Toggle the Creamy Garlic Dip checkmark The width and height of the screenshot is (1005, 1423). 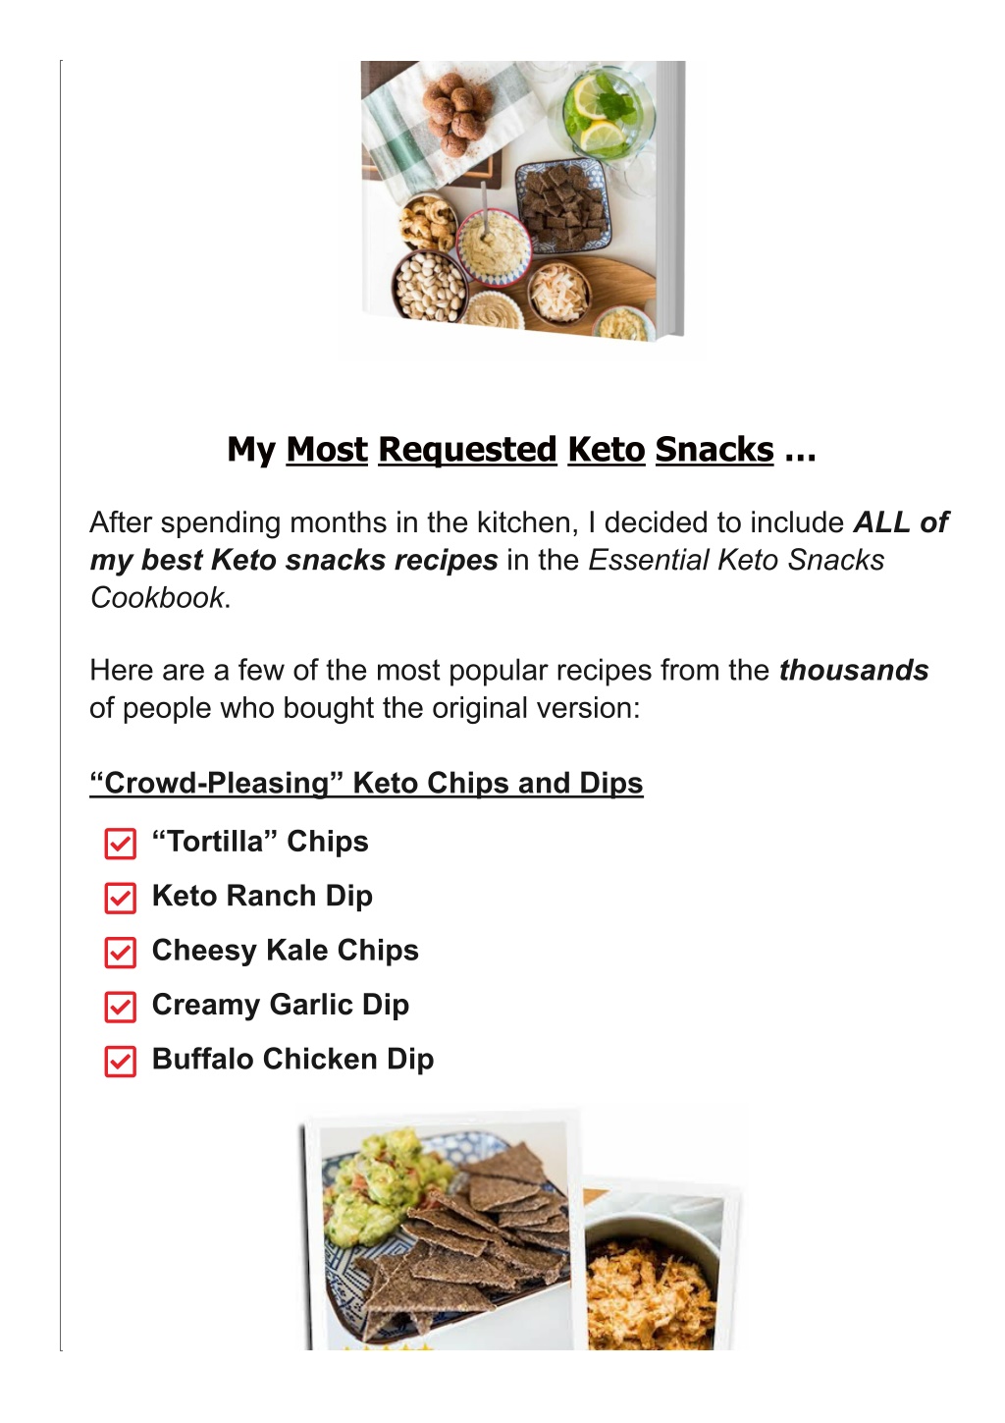pos(120,1007)
